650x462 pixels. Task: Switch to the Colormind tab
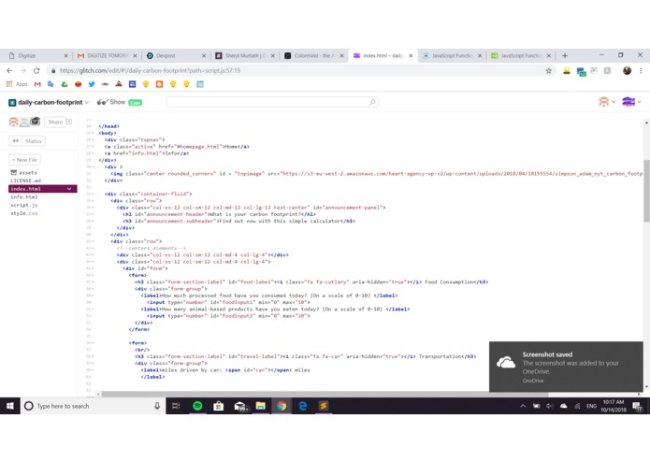[x=313, y=55]
